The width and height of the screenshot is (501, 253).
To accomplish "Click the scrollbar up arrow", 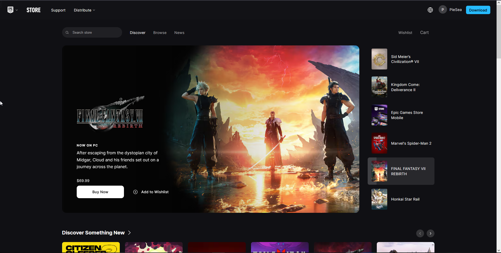I will coord(499,2).
